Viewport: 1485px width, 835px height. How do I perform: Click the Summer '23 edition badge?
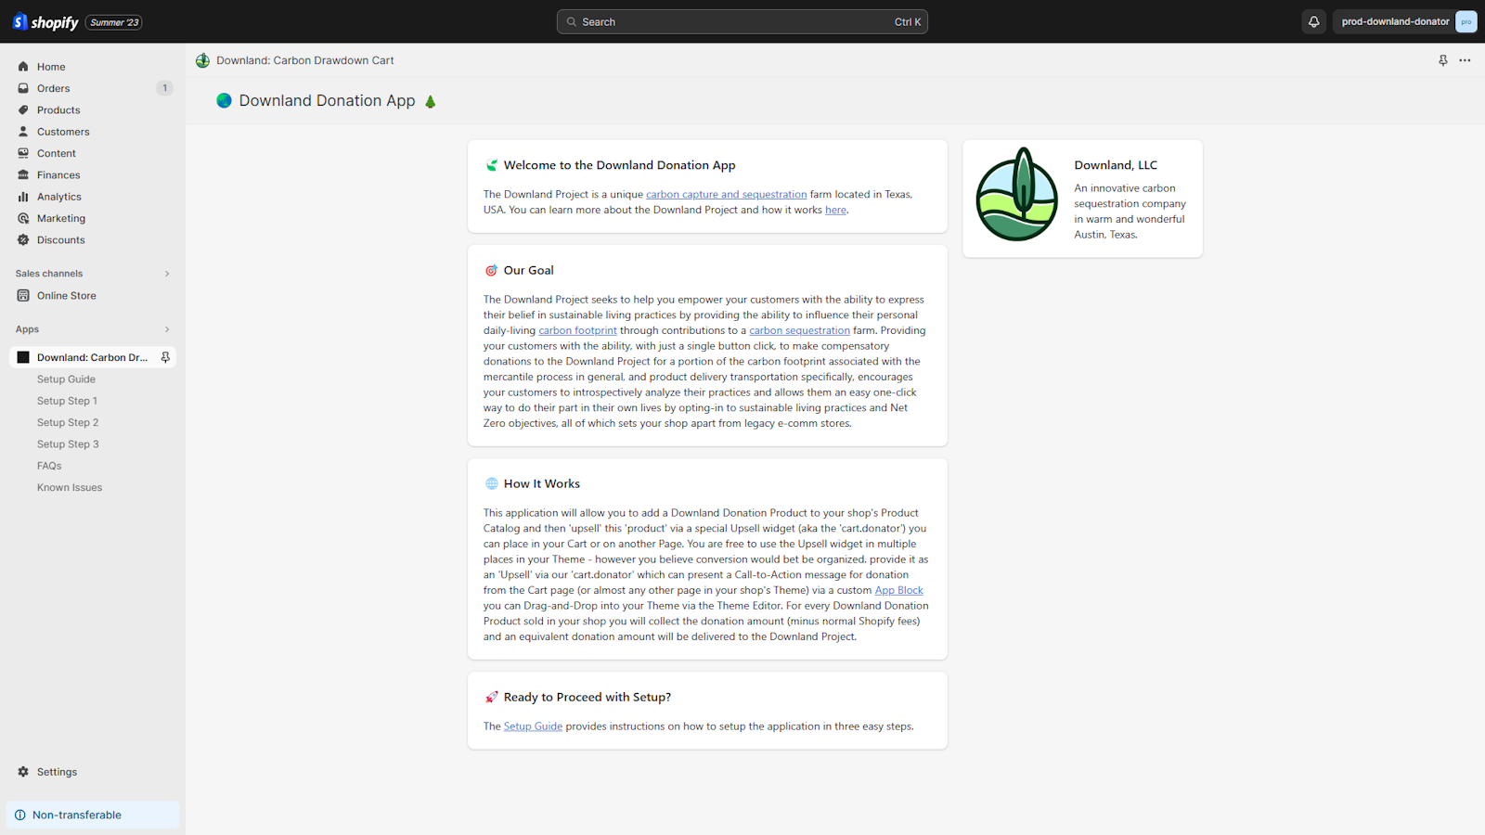pos(114,22)
